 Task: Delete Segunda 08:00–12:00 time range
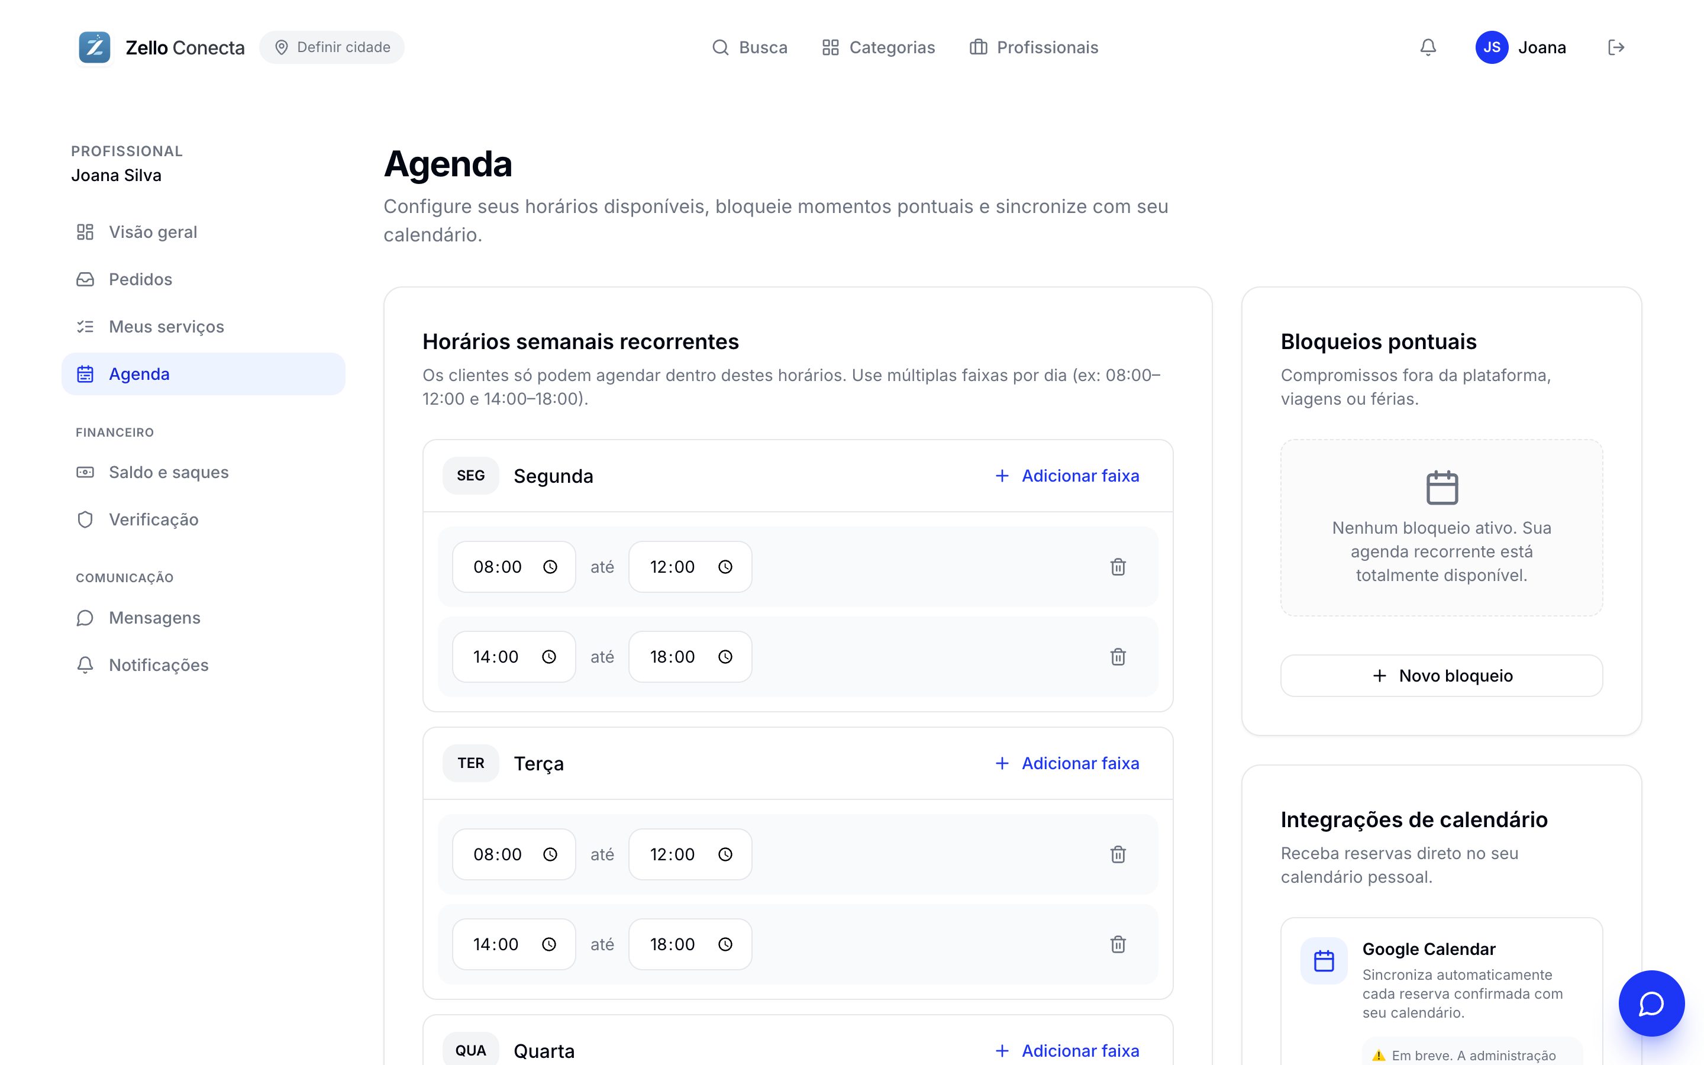pos(1118,567)
